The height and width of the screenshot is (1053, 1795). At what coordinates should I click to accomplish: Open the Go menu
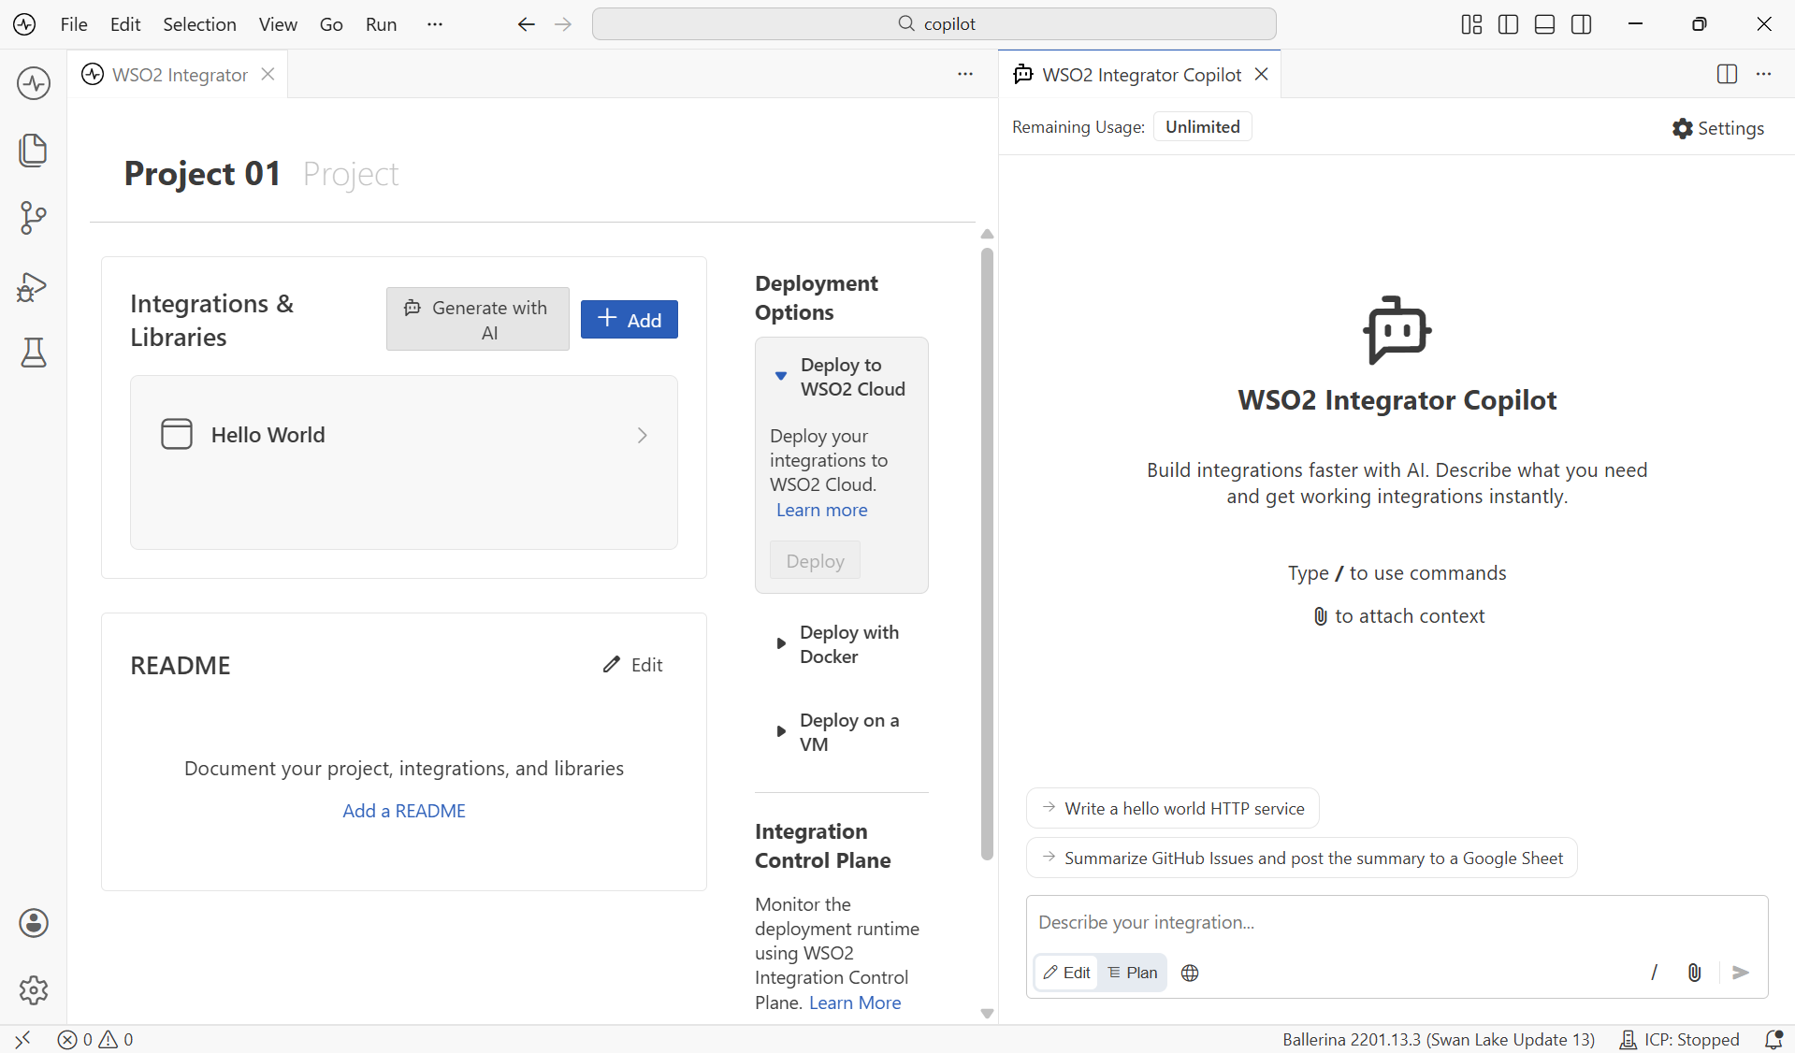(x=331, y=24)
